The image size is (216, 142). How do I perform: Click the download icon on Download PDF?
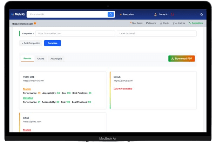coord(172,59)
